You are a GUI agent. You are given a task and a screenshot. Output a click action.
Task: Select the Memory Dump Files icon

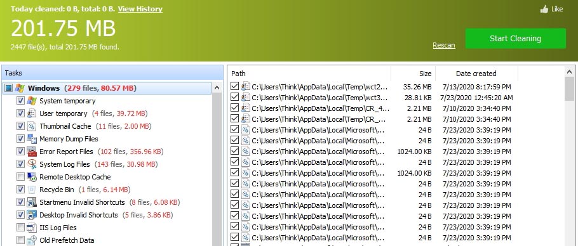[x=31, y=139]
